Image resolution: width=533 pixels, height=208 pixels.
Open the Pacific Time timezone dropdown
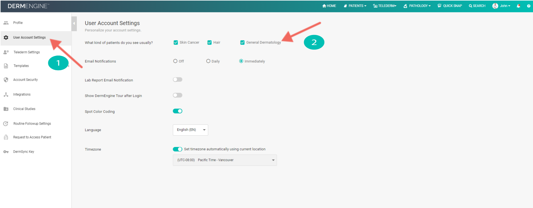pos(225,160)
